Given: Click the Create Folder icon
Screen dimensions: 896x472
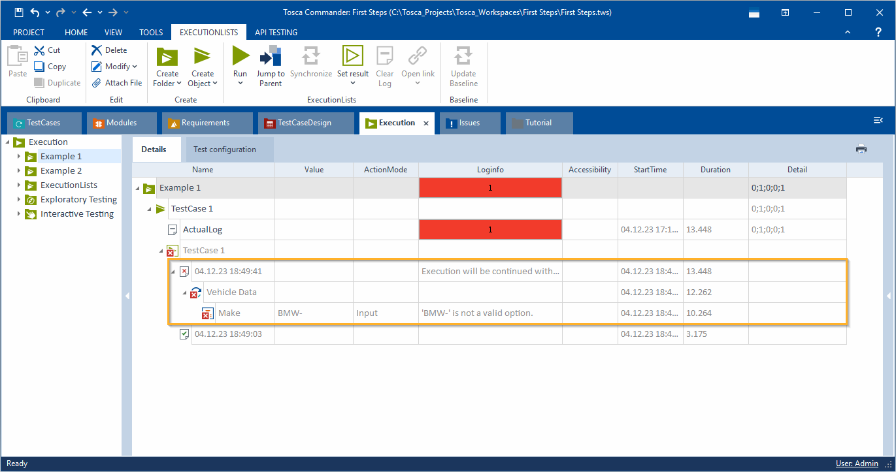Looking at the screenshot, I should click(x=167, y=57).
